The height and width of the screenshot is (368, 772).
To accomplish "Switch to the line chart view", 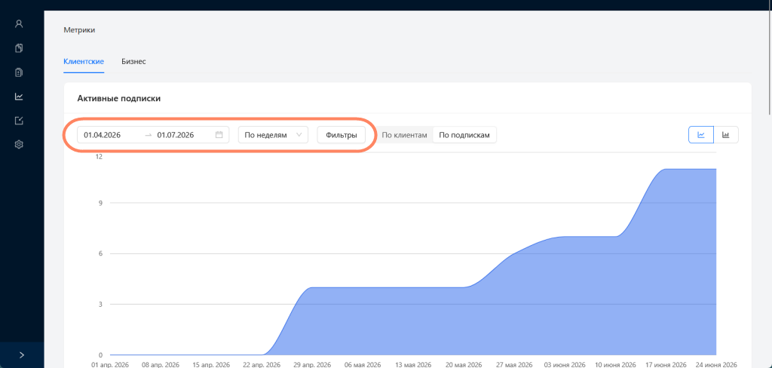I will click(x=701, y=135).
